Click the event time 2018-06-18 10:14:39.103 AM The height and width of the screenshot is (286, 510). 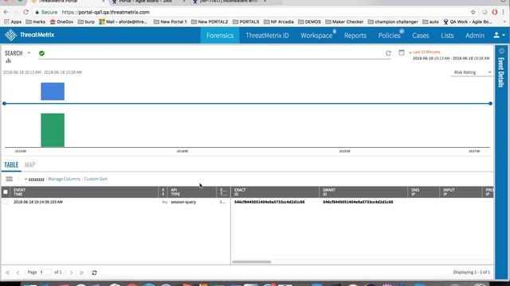point(38,202)
